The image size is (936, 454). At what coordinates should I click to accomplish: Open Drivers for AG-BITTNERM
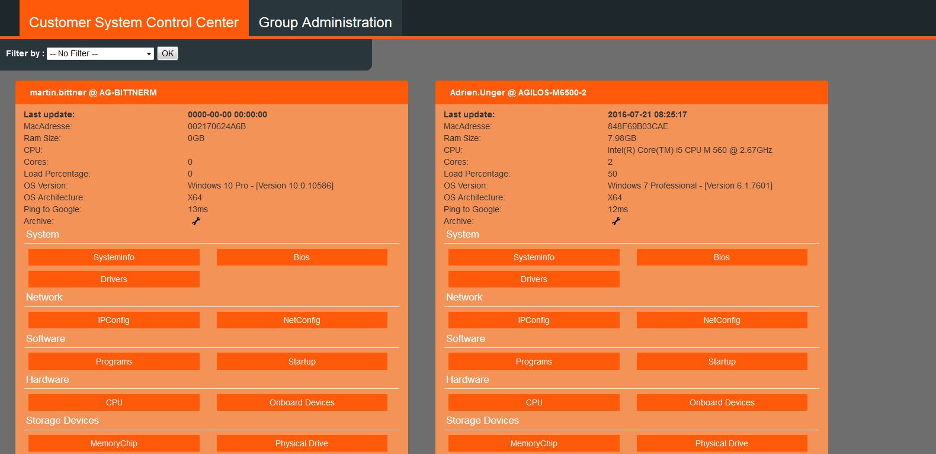[x=114, y=279]
